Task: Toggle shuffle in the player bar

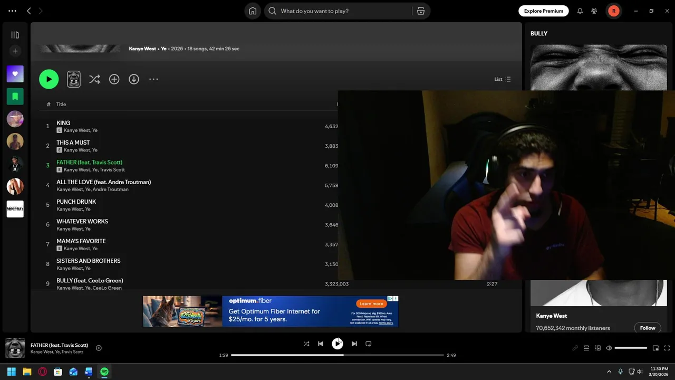Action: tap(306, 344)
